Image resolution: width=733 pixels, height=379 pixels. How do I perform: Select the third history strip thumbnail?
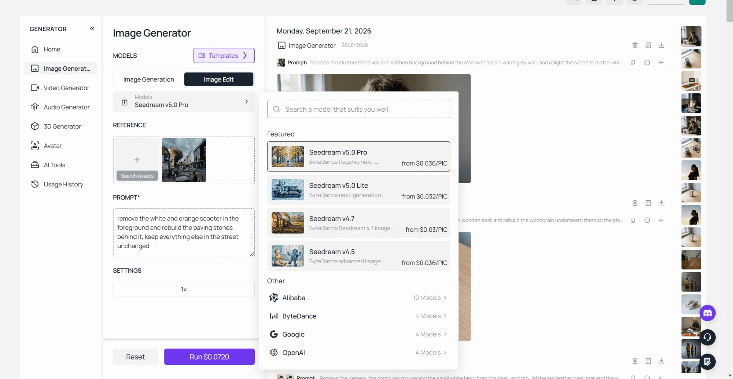(x=691, y=81)
